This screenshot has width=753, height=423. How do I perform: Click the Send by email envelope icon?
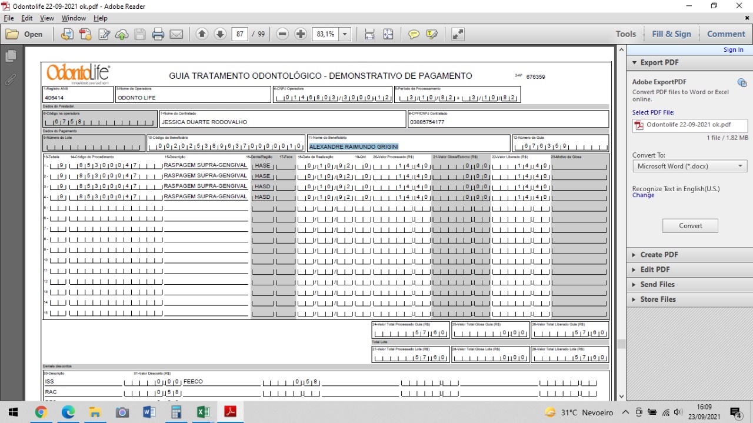tap(176, 34)
